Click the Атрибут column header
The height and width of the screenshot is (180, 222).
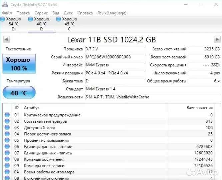point(95,108)
